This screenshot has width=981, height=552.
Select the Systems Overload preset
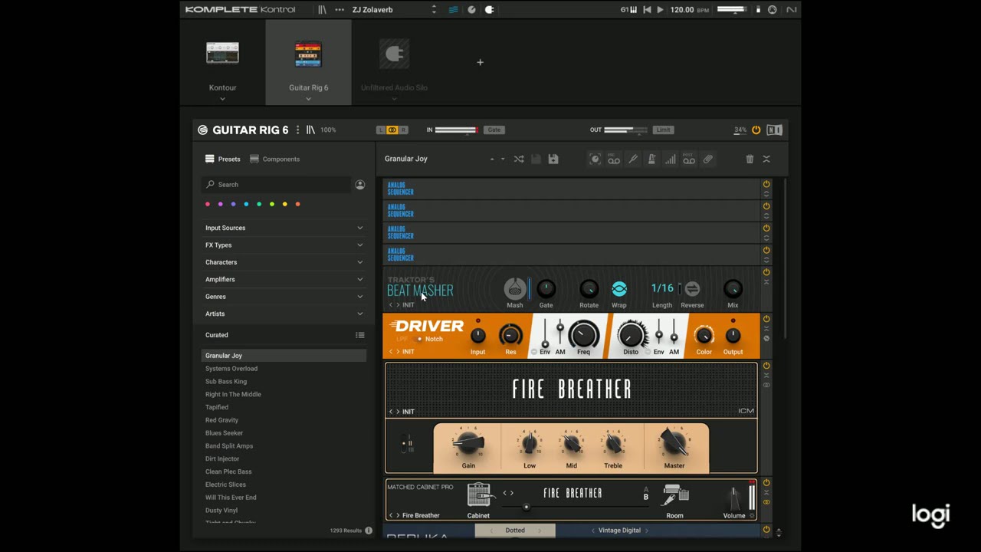231,369
